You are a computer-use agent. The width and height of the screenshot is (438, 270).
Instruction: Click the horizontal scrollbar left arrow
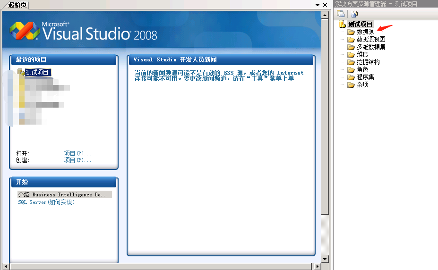(x=6, y=266)
